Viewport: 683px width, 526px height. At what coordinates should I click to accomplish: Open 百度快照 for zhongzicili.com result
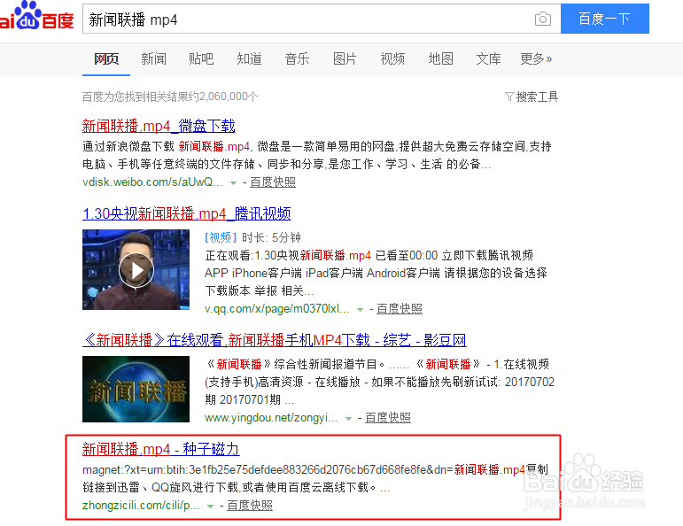tap(250, 506)
